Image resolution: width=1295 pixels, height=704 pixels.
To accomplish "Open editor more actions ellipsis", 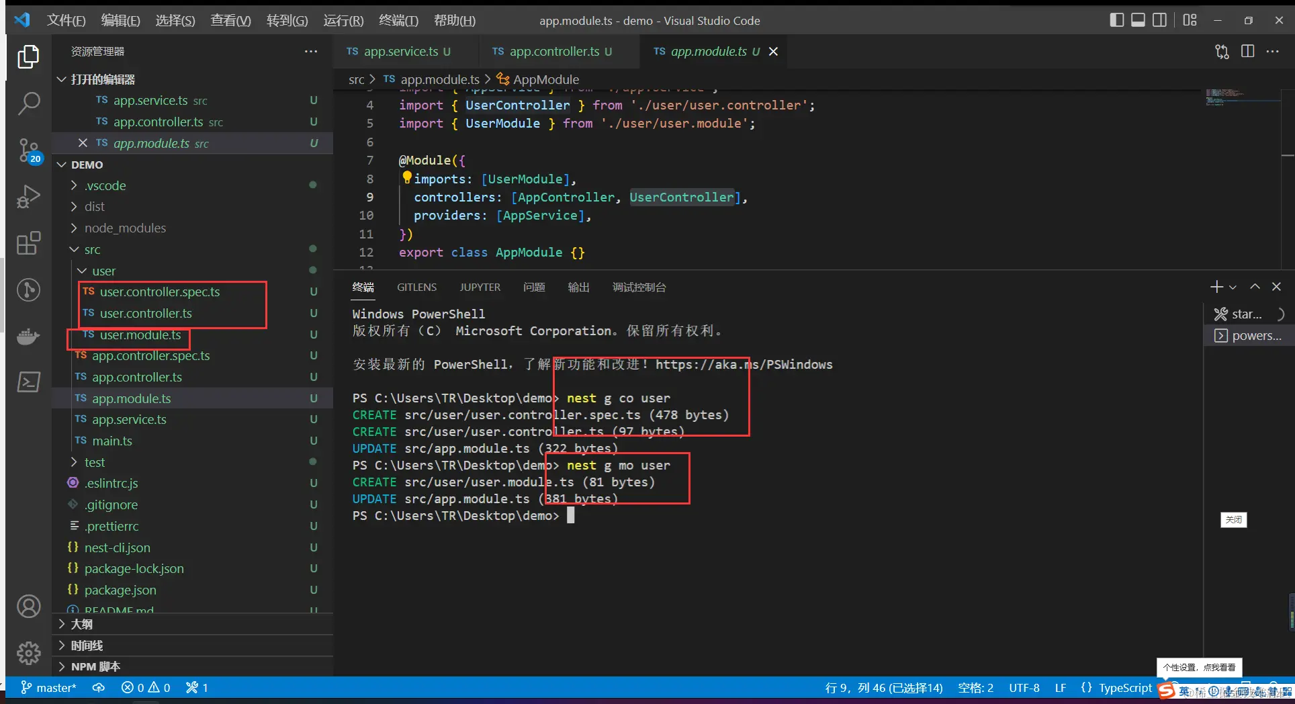I will (x=1273, y=52).
